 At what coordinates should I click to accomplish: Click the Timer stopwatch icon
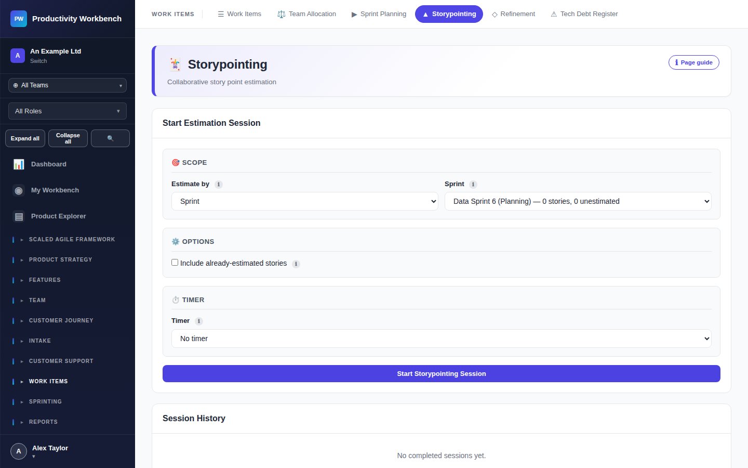(x=176, y=300)
